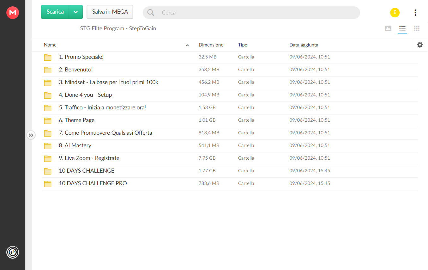Viewport: 428px width, 270px height.
Task: Click the Salva in MEGA button
Action: pos(110,12)
